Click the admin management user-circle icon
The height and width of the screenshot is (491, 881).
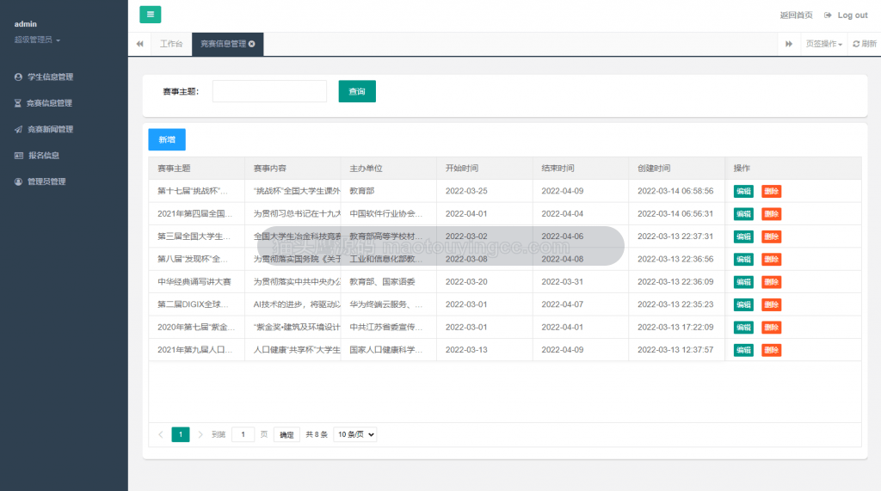[x=19, y=181]
